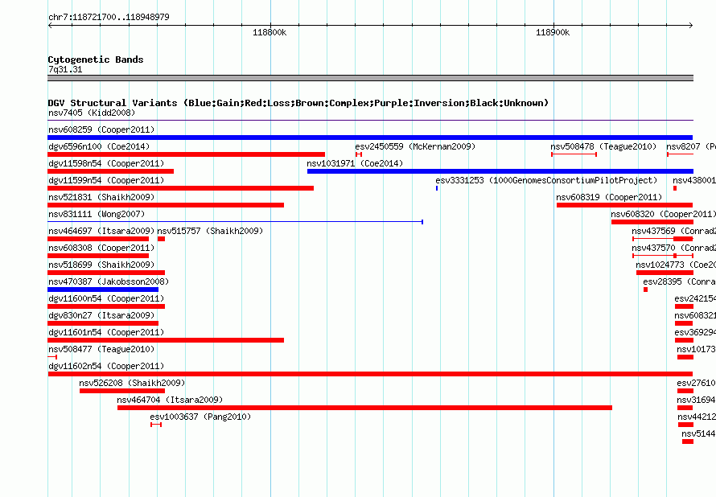
Task: Select esv1003637 (Pang2010) label
Action: pos(200,417)
